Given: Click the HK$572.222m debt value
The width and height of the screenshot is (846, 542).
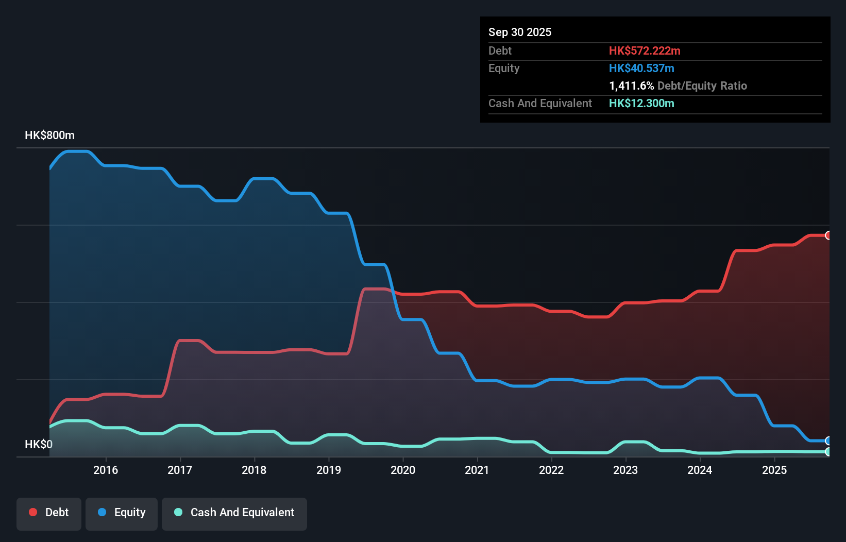Looking at the screenshot, I should [x=645, y=50].
